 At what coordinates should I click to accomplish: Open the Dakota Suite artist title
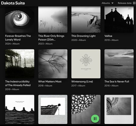(x=13, y=3)
